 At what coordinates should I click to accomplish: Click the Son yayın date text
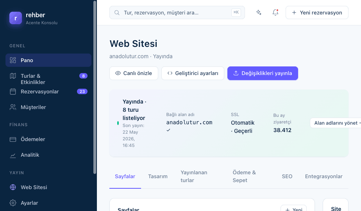pos(134,136)
